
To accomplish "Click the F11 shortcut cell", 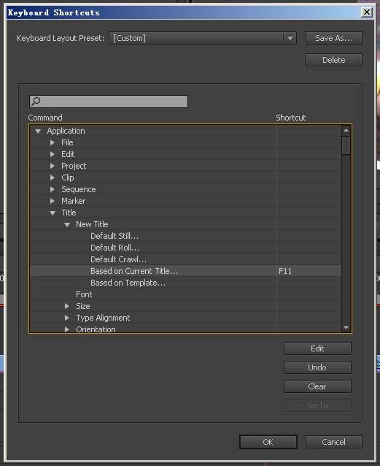I will coord(309,271).
